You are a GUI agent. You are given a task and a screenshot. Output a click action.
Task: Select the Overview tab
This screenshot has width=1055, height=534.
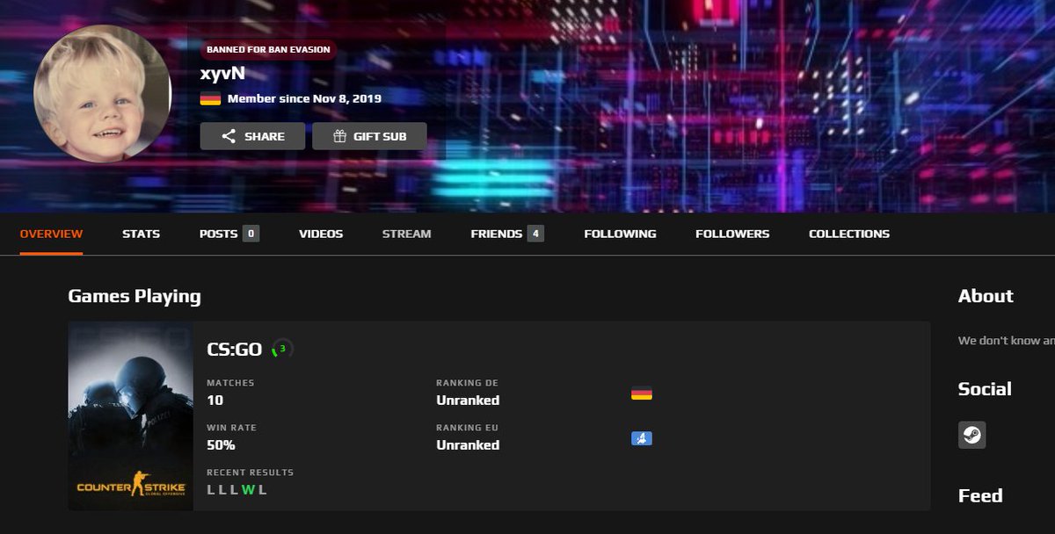51,234
